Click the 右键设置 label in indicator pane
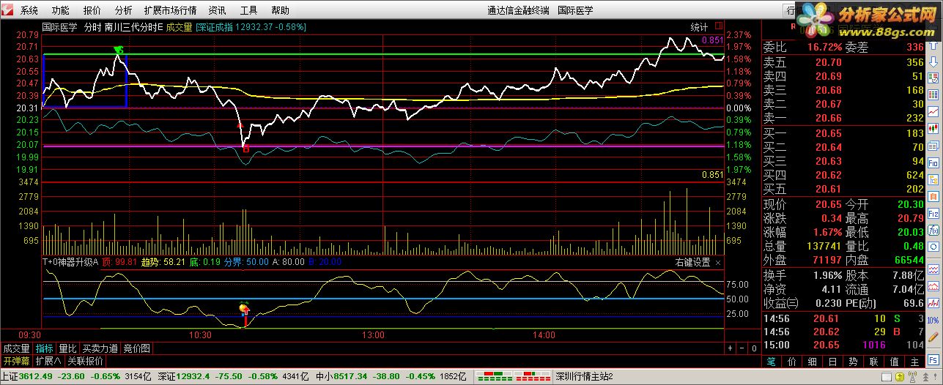 coord(692,262)
